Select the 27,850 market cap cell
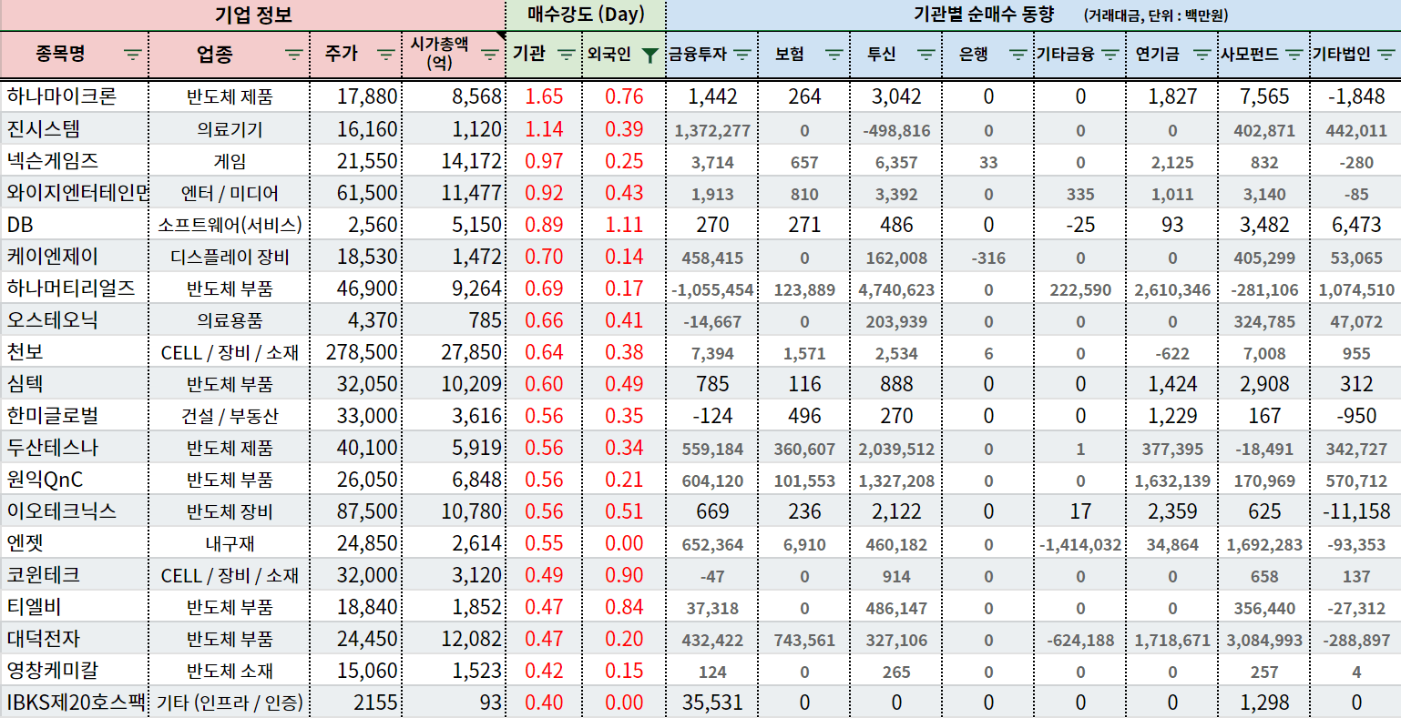 [x=454, y=352]
